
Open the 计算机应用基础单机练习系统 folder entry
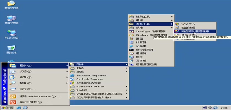tap(99, 94)
